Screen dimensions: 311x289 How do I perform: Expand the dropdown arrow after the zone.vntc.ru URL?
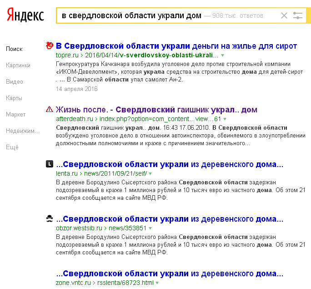157,283
